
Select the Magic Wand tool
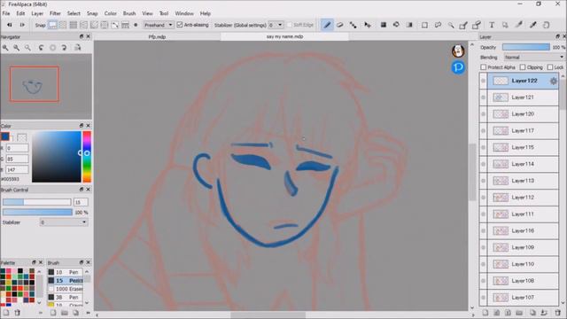[451, 25]
